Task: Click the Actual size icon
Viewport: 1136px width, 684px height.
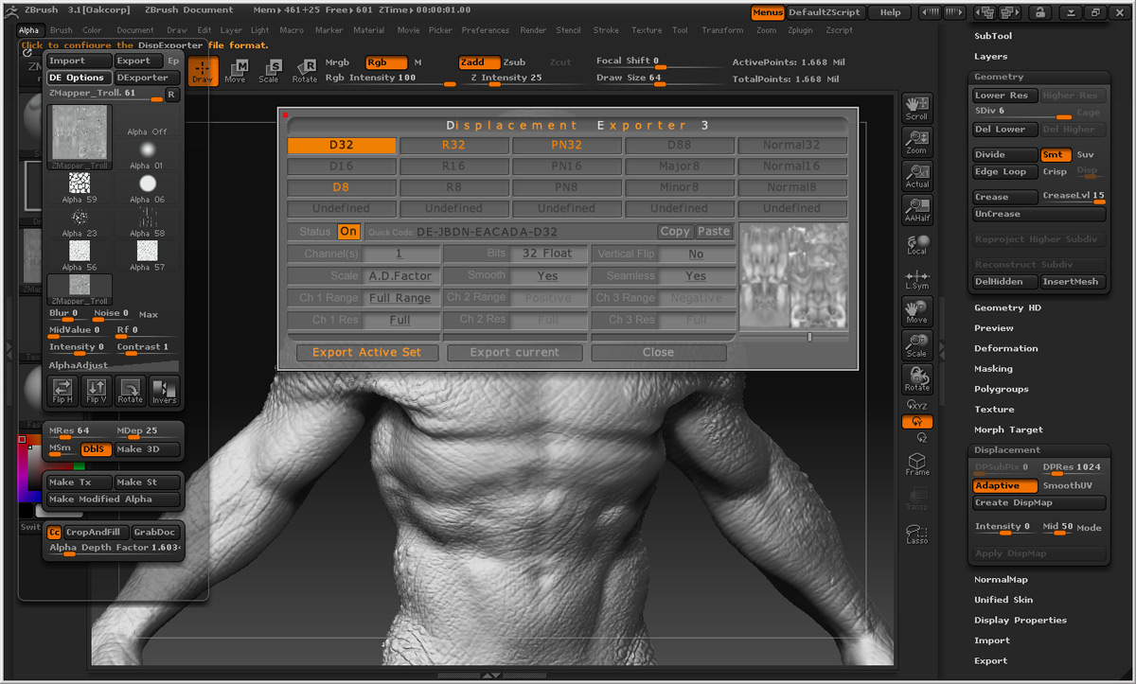Action: pyautogui.click(x=916, y=176)
